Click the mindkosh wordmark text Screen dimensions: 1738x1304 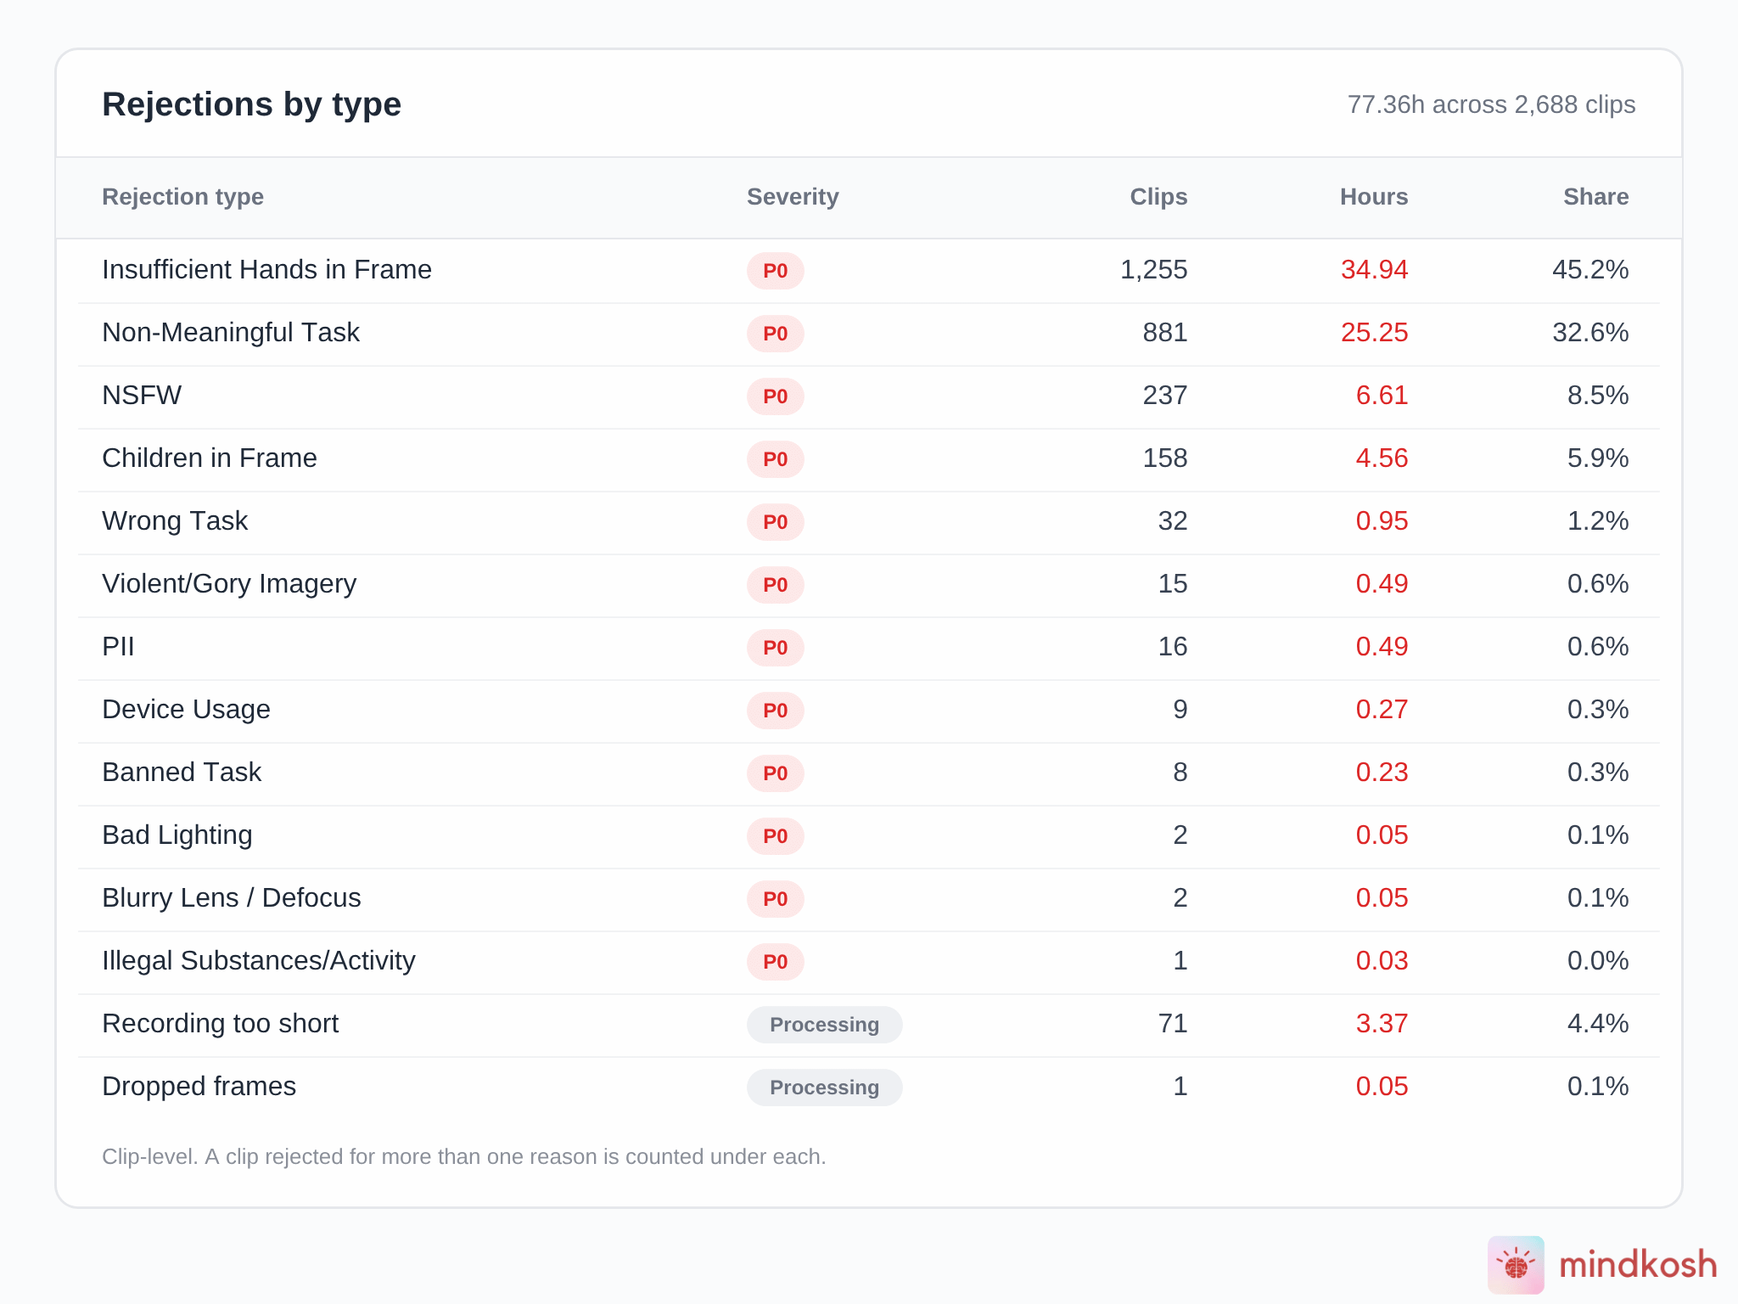pyautogui.click(x=1638, y=1265)
